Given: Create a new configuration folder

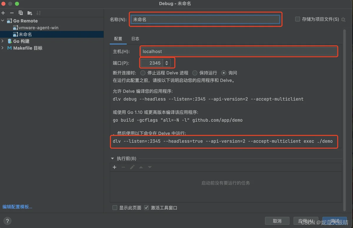Looking at the screenshot, I should pyautogui.click(x=29, y=13).
